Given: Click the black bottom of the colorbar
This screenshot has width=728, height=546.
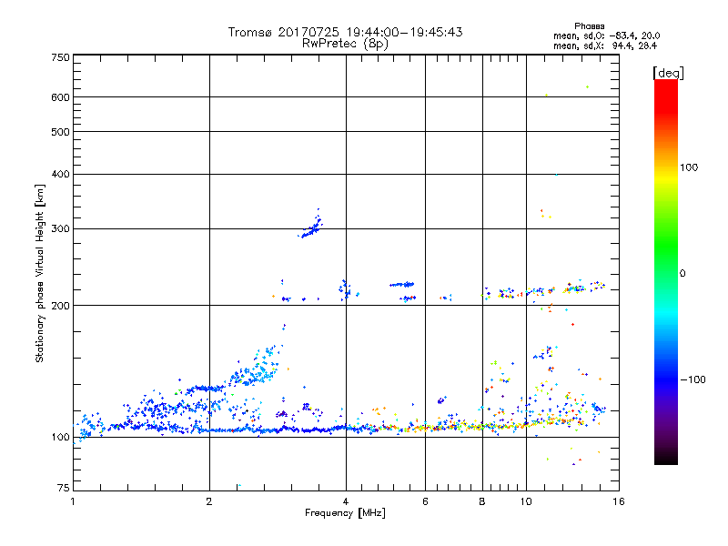Looking at the screenshot, I should point(666,458).
